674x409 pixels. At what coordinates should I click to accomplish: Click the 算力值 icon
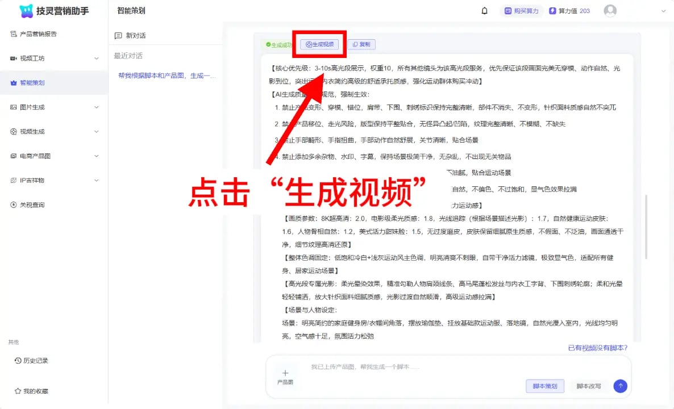[x=552, y=11]
